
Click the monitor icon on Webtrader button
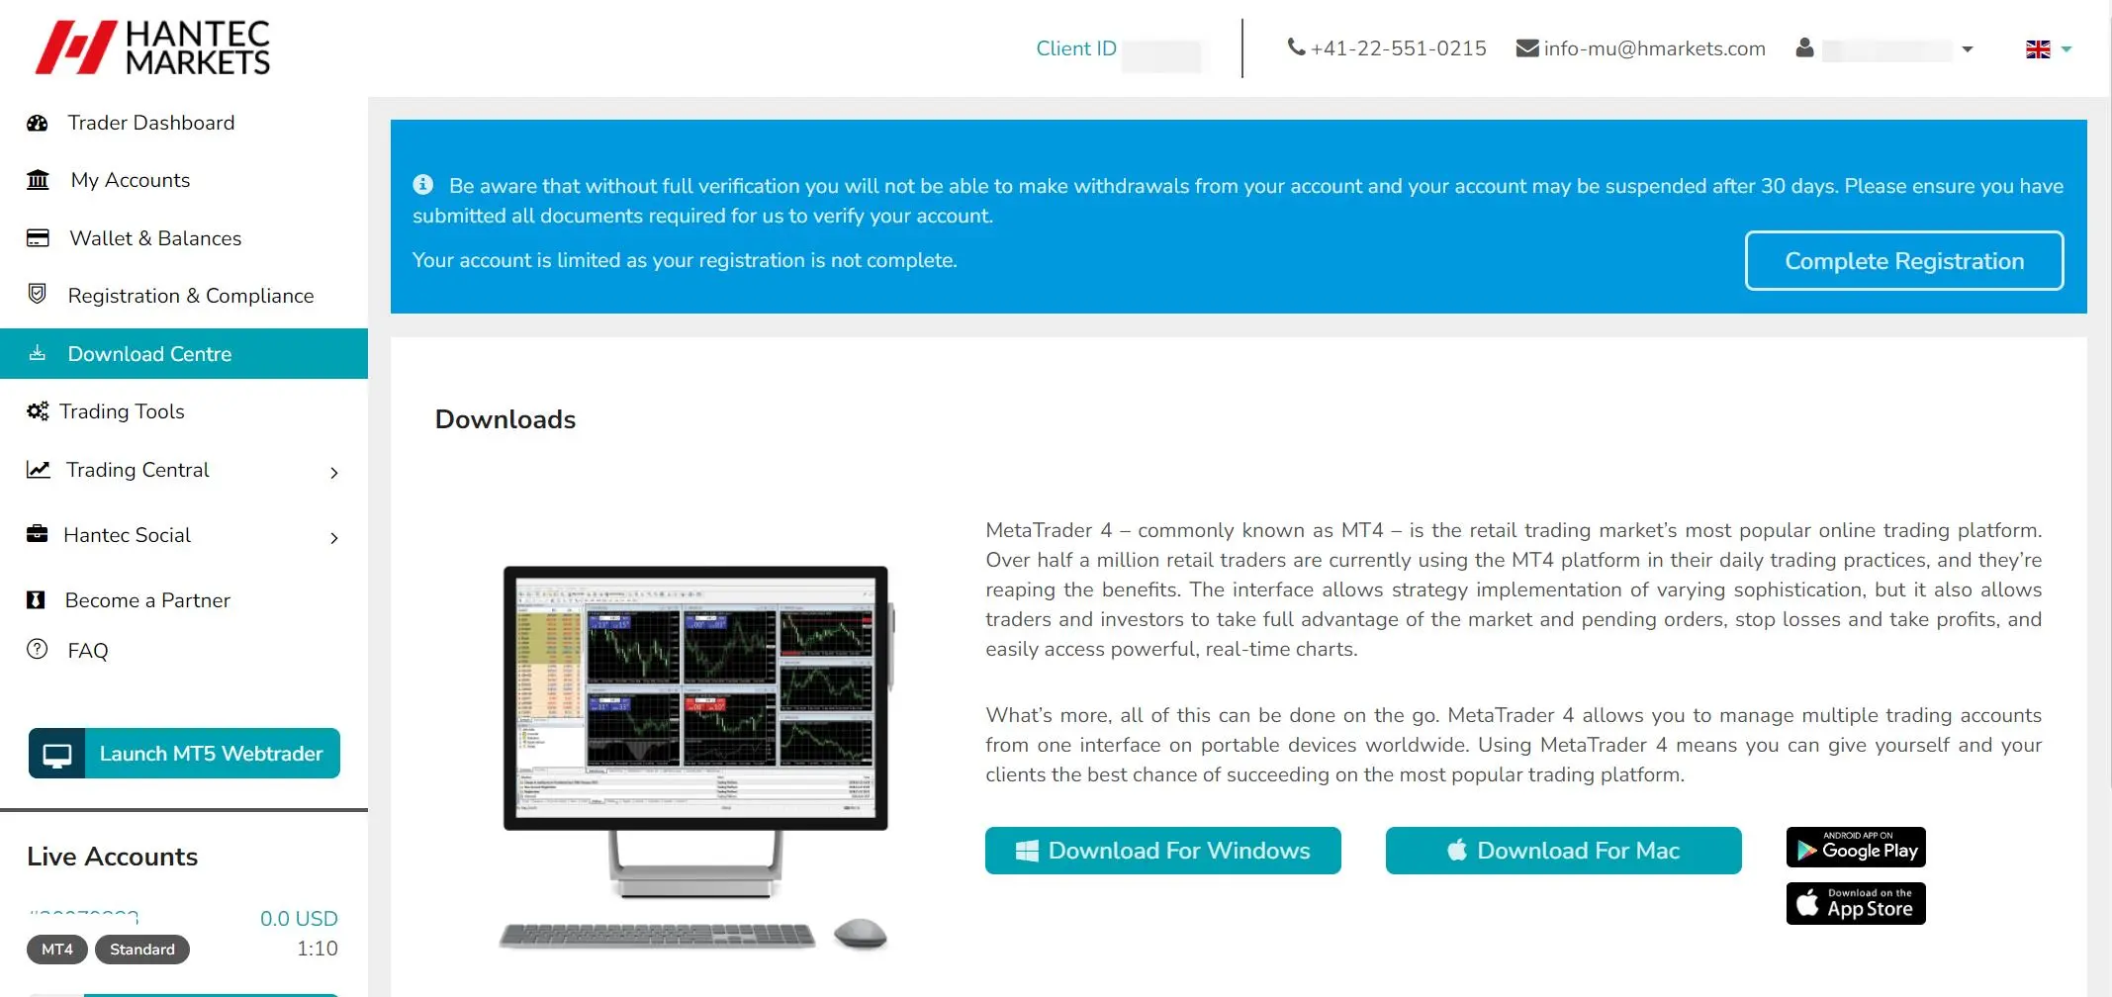pos(57,754)
